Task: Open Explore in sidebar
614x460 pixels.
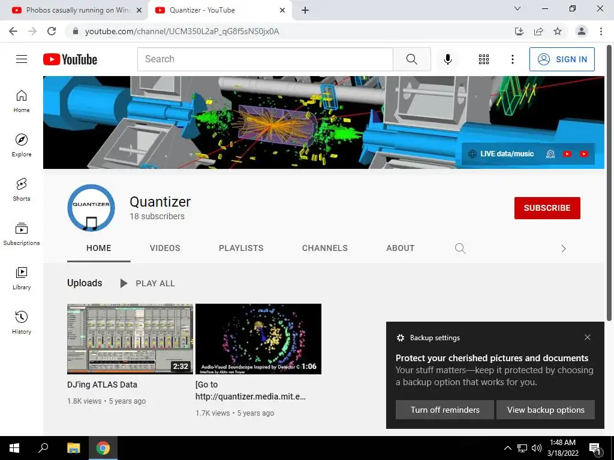Action: pos(22,146)
